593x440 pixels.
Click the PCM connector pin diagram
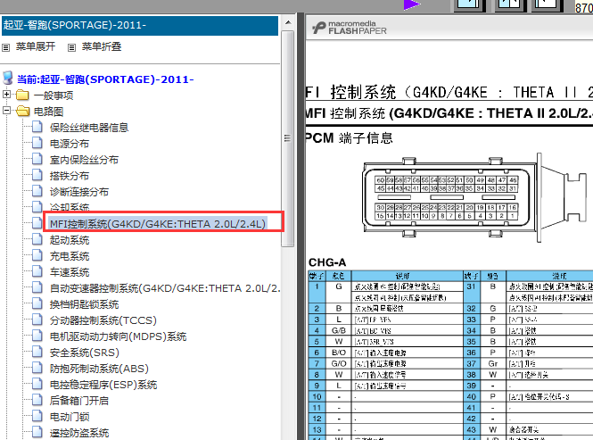(475, 197)
